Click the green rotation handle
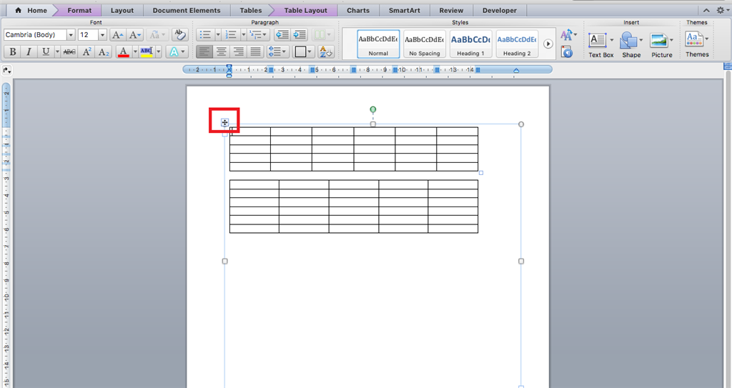Screen dimensions: 732x388 pyautogui.click(x=372, y=110)
